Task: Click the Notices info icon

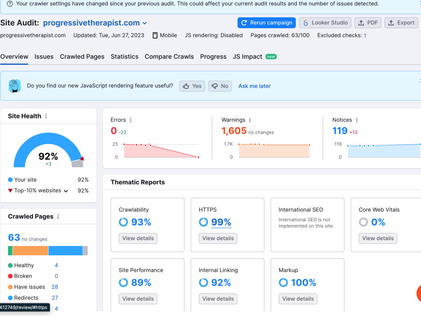Action: [357, 120]
